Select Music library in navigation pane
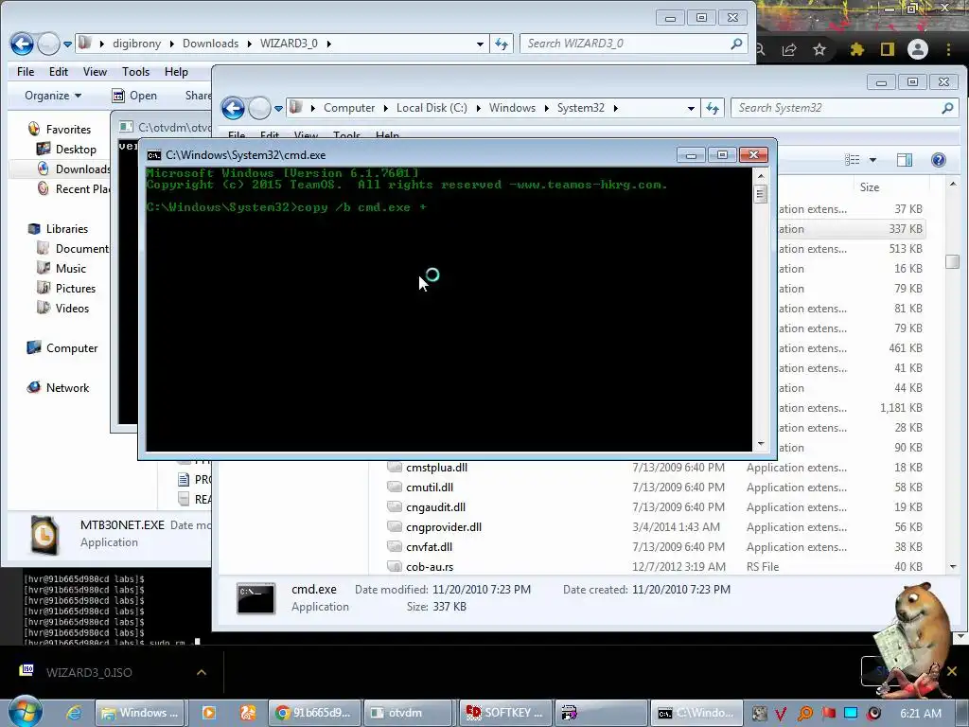 click(x=62, y=268)
